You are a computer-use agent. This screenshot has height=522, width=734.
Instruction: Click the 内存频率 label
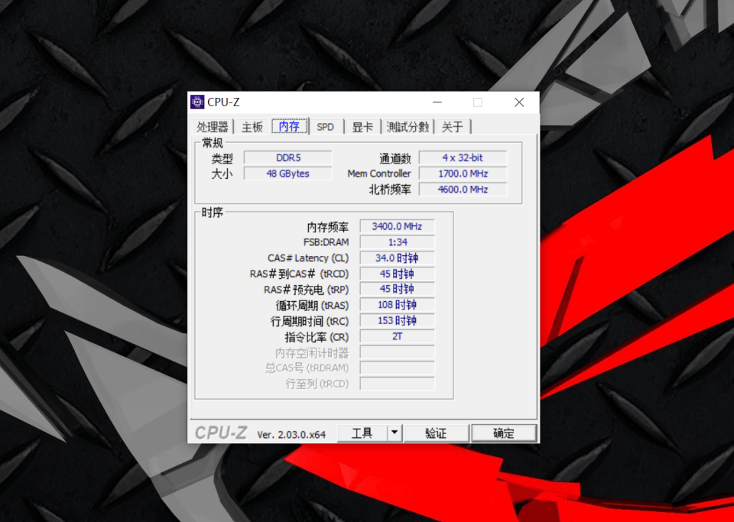328,227
